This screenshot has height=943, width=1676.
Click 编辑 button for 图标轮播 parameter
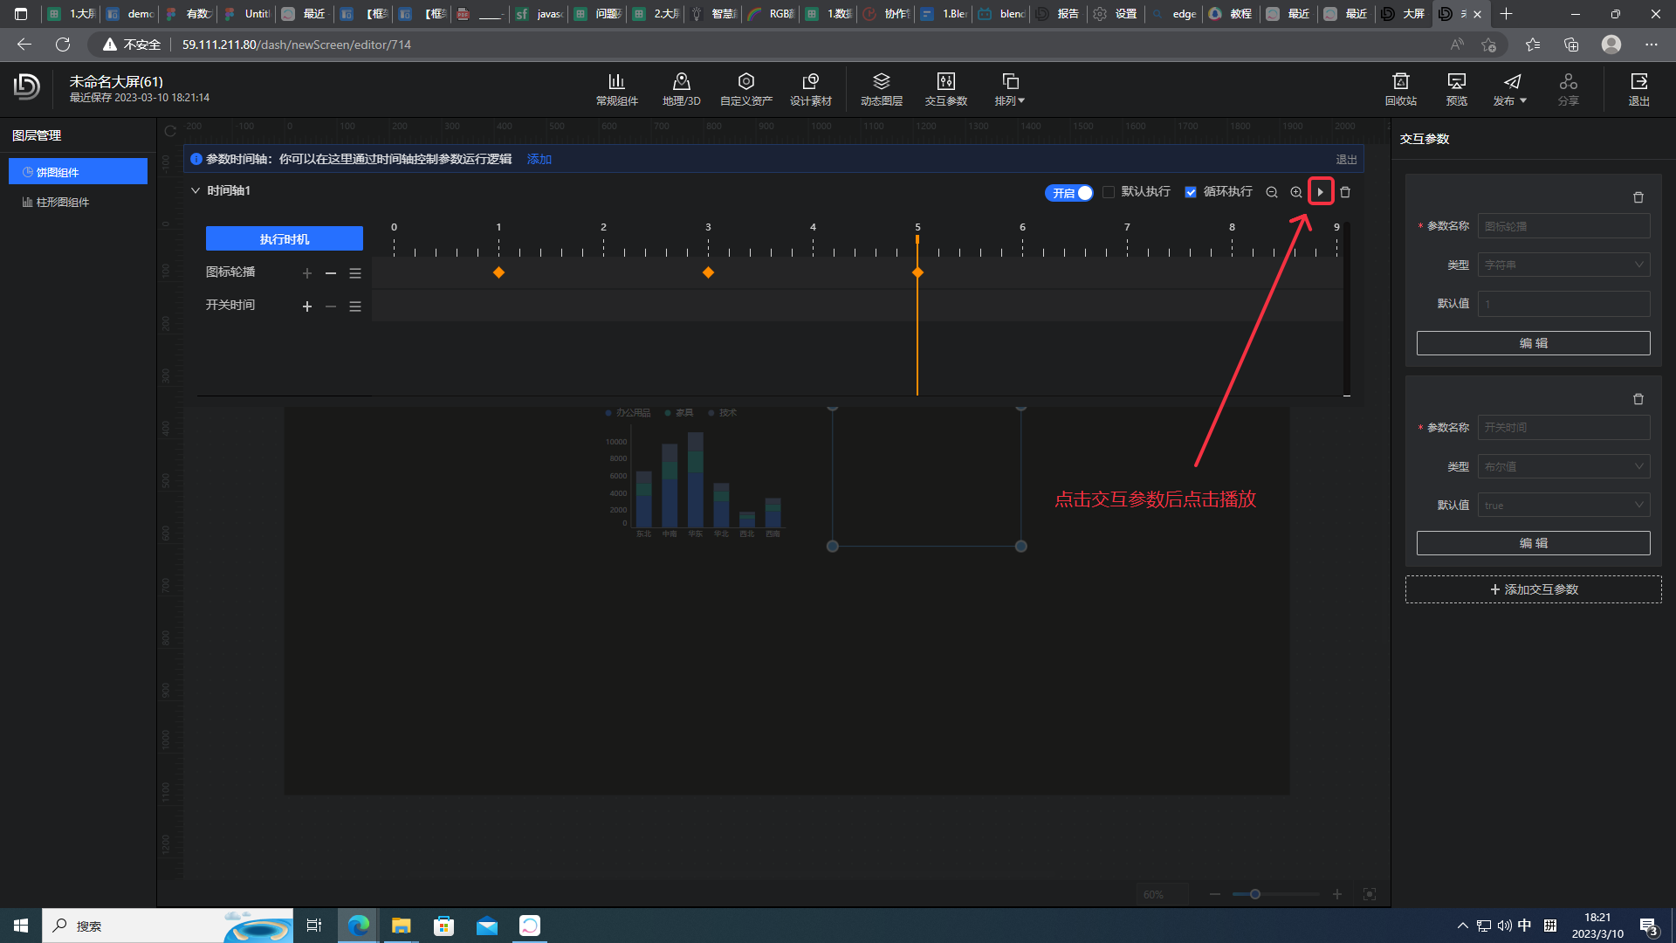tap(1533, 343)
